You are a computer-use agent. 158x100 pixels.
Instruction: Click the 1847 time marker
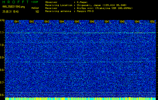click(x=107, y=21)
